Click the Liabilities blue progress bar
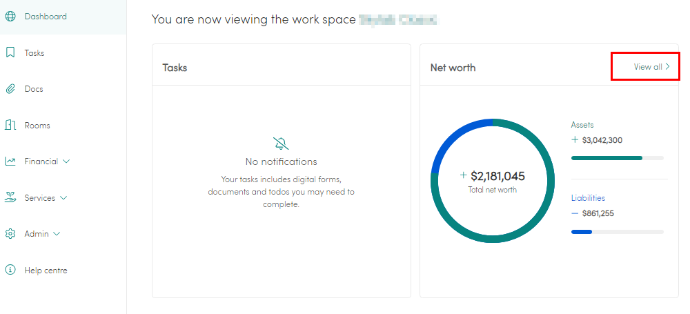The image size is (690, 314). point(617,232)
